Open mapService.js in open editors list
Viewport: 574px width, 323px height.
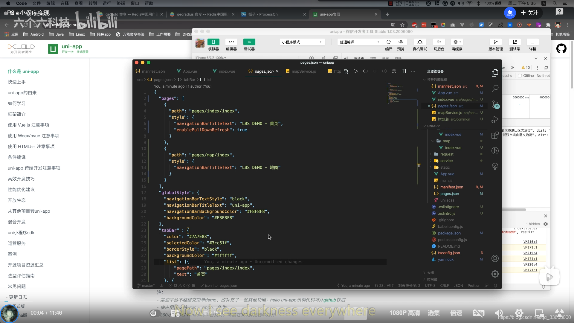tap(450, 113)
